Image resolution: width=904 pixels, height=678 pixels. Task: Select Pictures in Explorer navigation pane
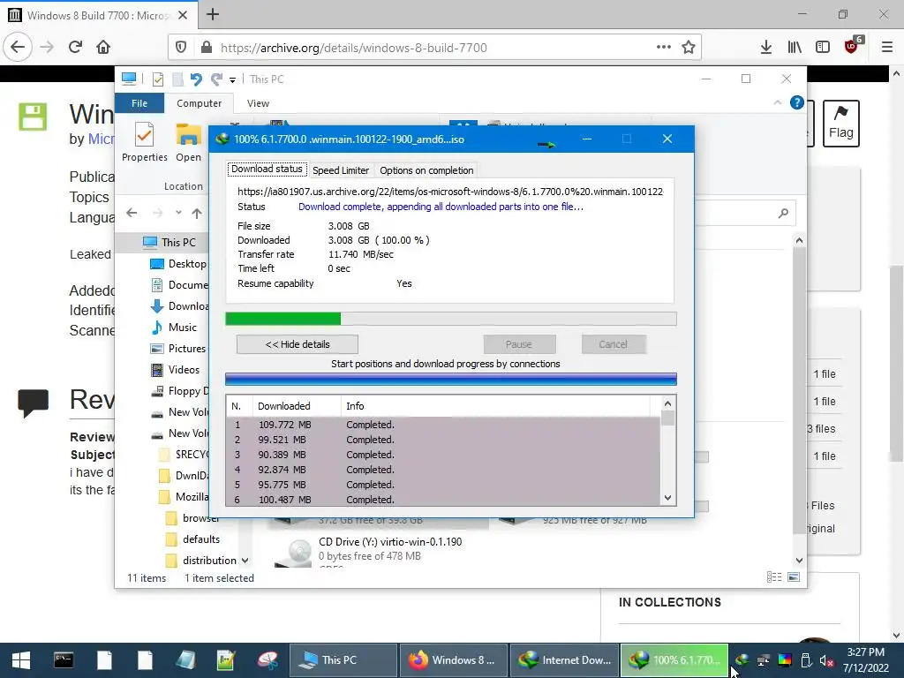[x=178, y=348]
